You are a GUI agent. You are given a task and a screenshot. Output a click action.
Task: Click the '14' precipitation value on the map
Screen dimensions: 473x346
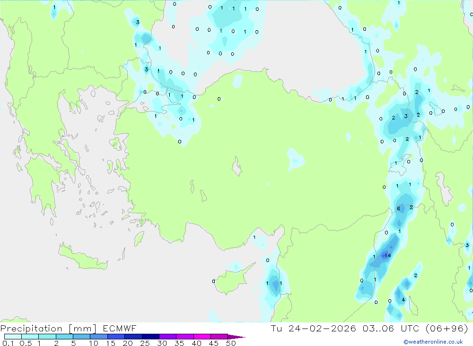(388, 255)
